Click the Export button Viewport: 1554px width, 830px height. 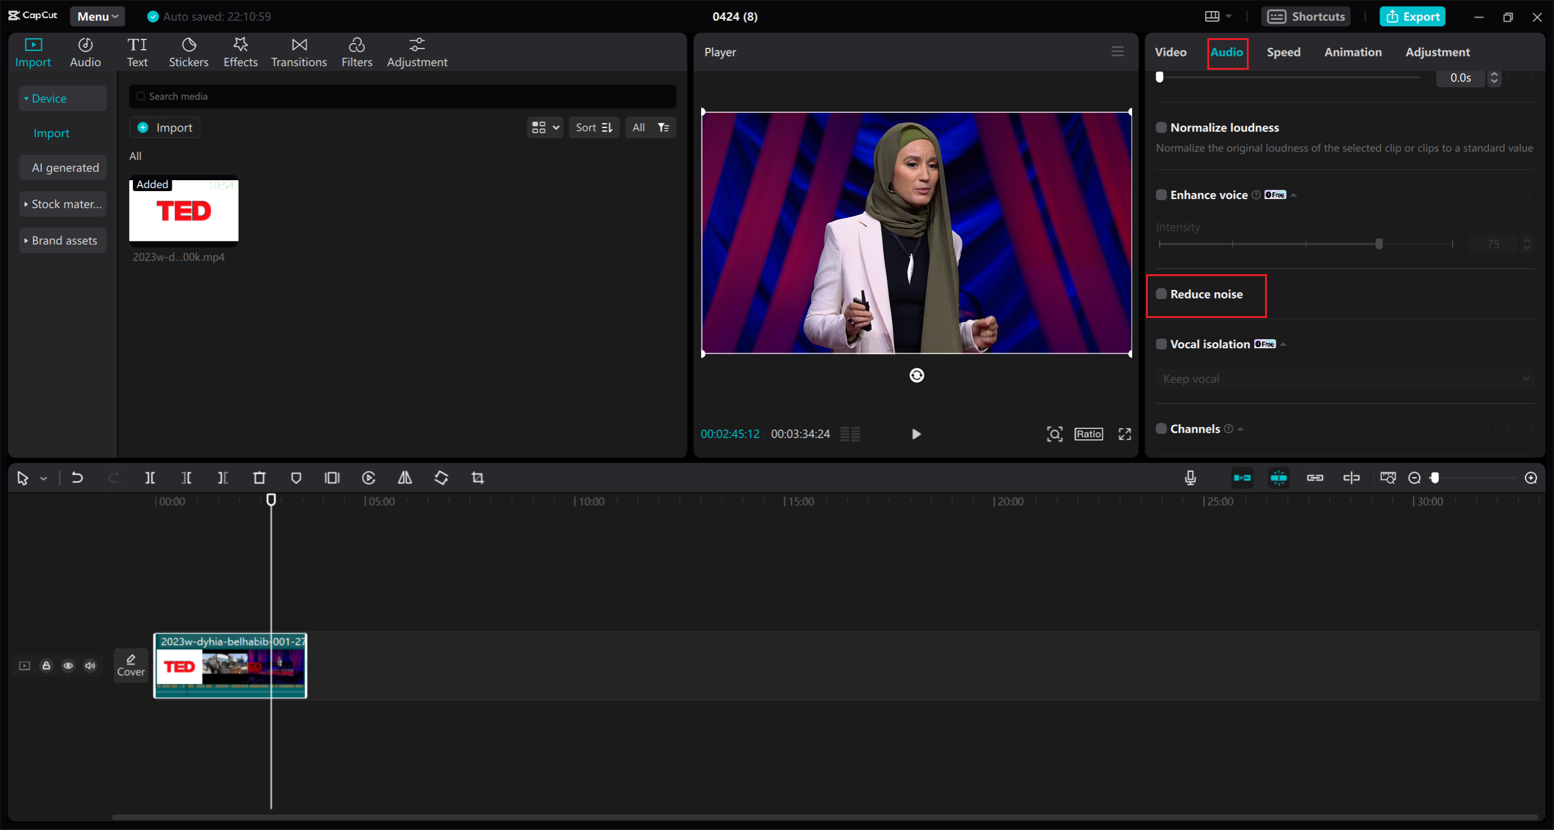point(1413,16)
